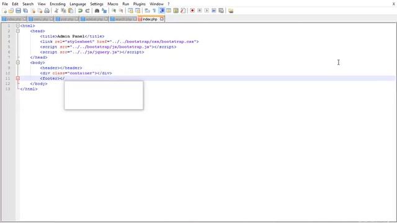Start macro recording with red dot
This screenshot has height=223, width=397.
[x=192, y=11]
